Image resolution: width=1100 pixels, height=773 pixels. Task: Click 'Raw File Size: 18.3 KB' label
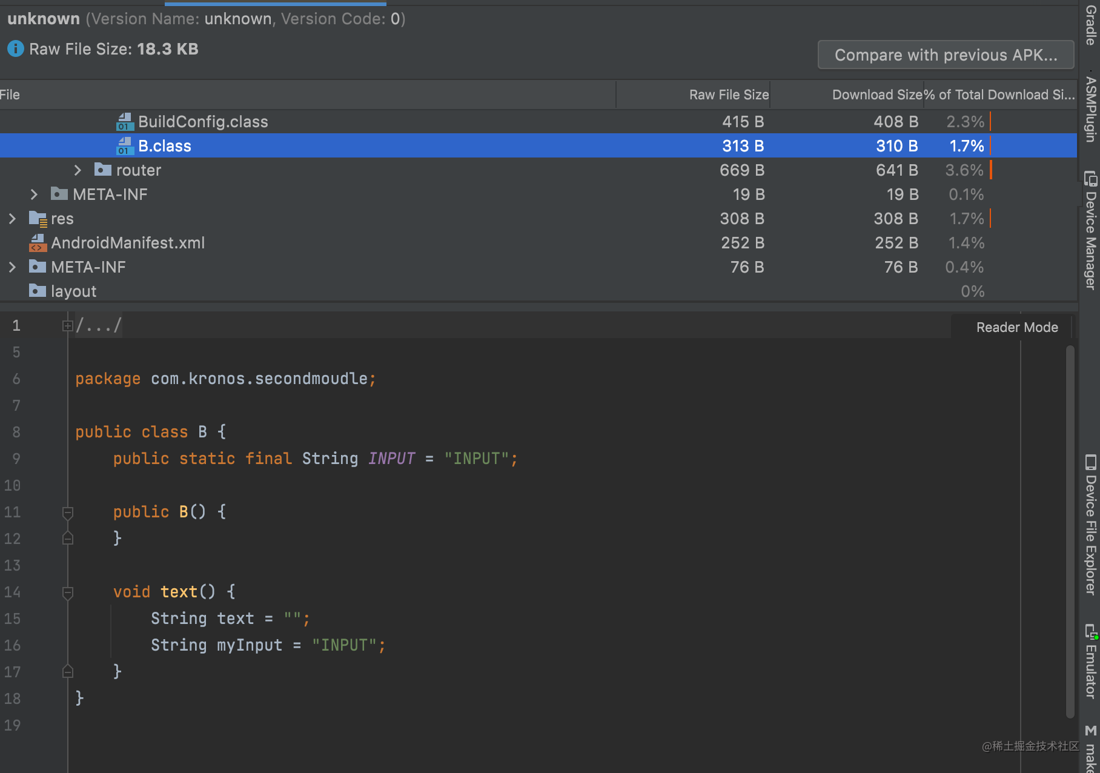114,49
